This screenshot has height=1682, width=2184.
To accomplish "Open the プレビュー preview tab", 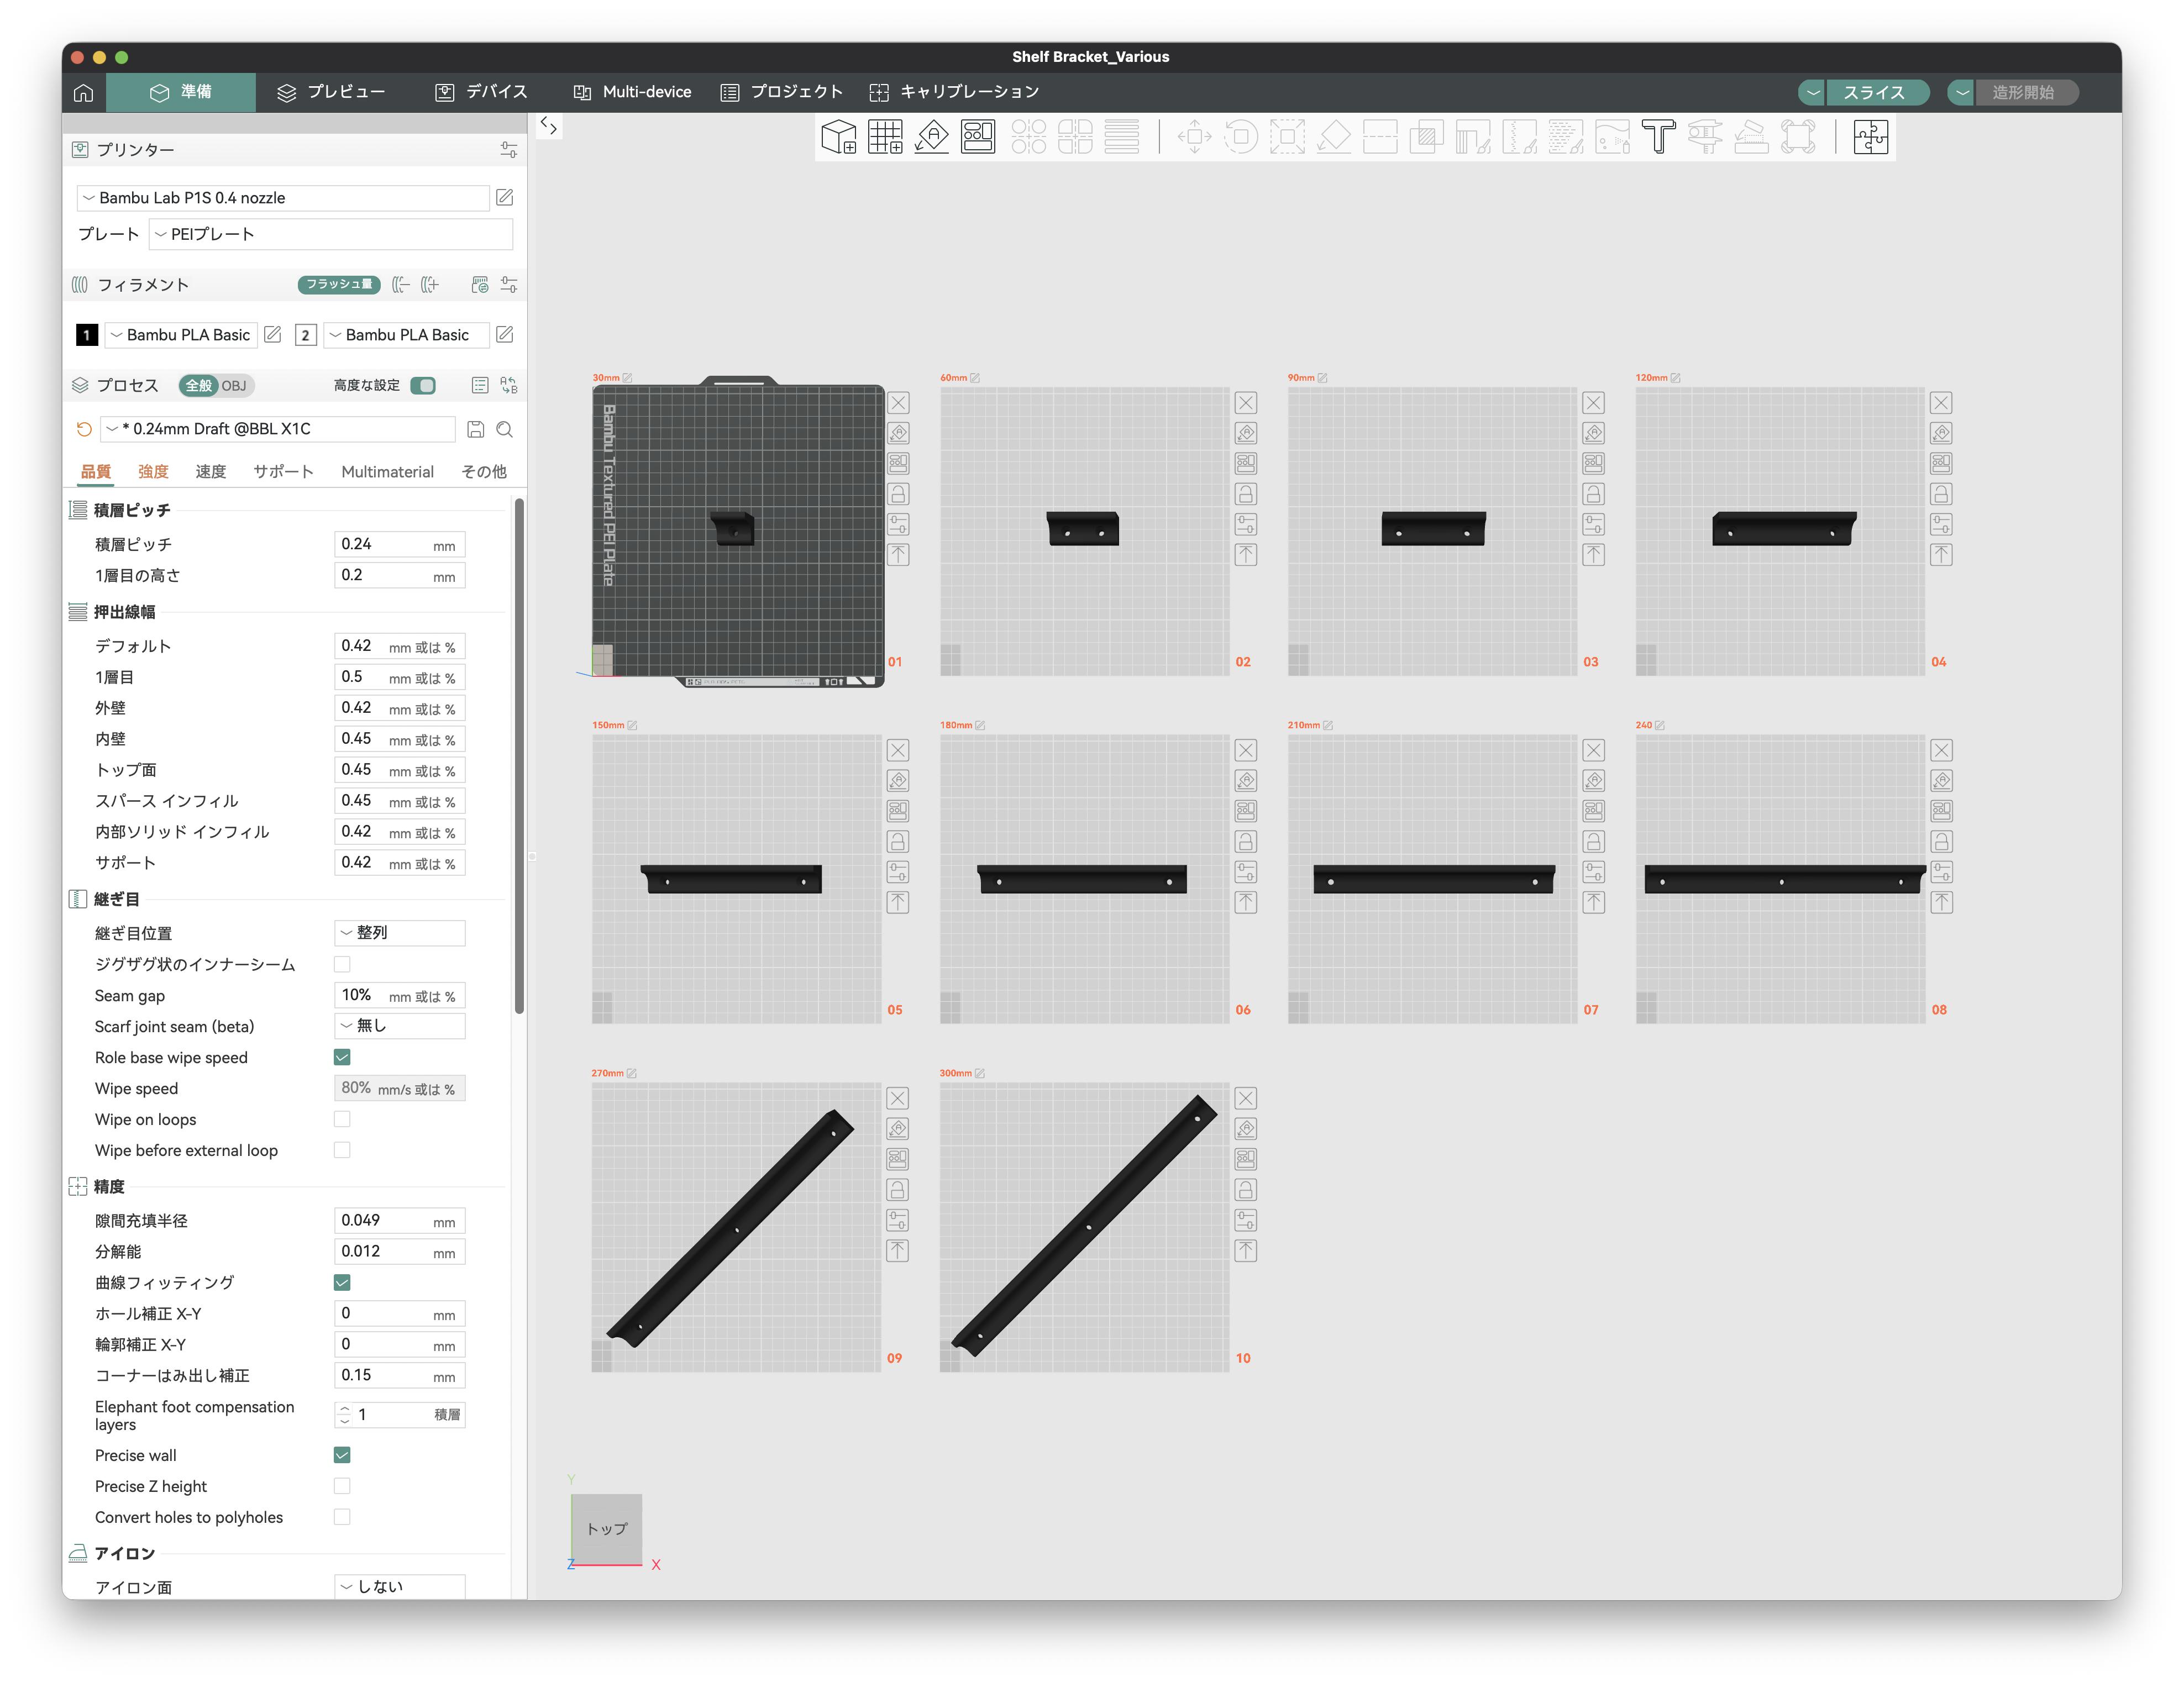I will [x=331, y=92].
